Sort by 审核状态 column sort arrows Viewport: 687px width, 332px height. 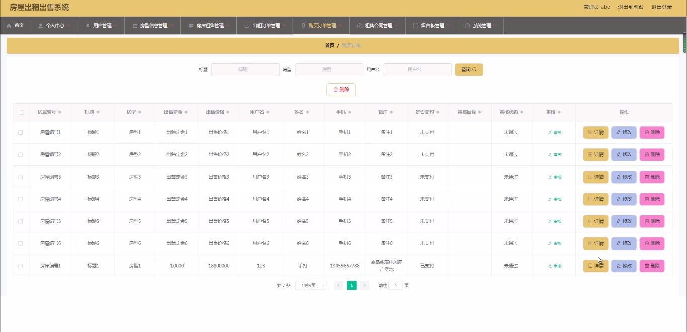pos(523,112)
